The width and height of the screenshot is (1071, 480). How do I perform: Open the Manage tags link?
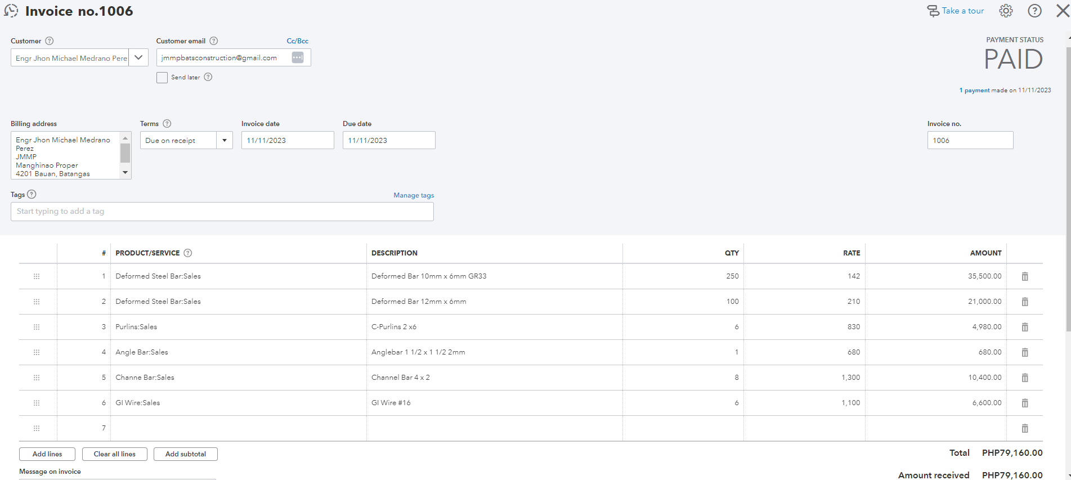414,195
